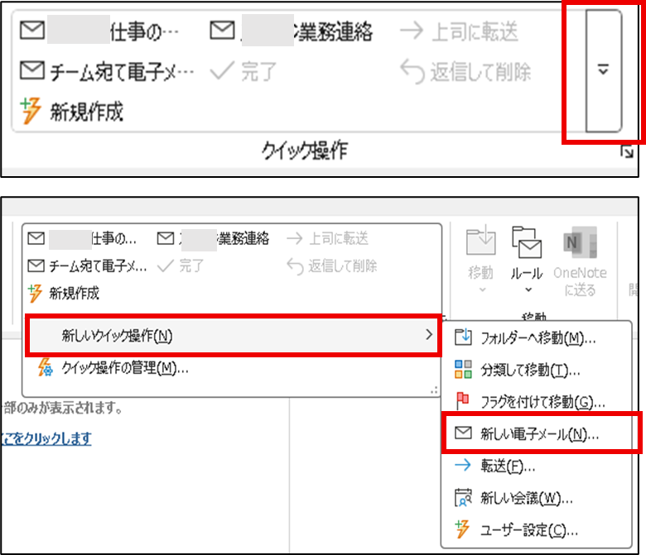Image resolution: width=646 pixels, height=555 pixels.
Task: Choose 返信して削除 in the top ribbon gallery
Action: [465, 72]
